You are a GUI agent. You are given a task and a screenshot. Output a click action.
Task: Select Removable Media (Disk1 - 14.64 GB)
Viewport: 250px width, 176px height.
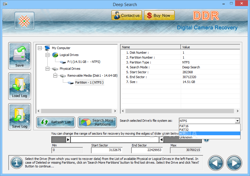point(92,76)
